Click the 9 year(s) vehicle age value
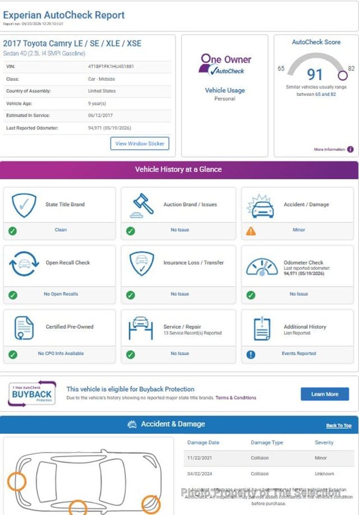 pos(97,103)
